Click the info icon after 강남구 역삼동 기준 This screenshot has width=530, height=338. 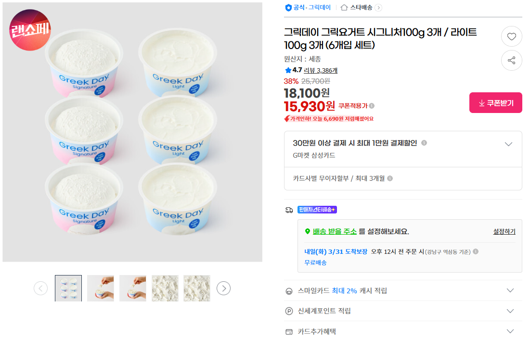pos(476,251)
